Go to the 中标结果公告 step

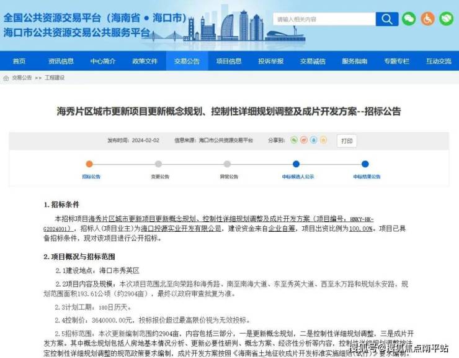coord(365,164)
